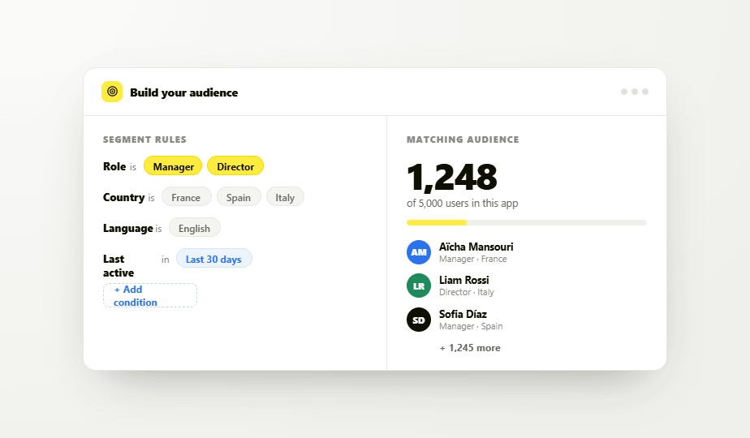The height and width of the screenshot is (438, 750).
Task: Deselect the Manager role chip
Action: click(173, 166)
